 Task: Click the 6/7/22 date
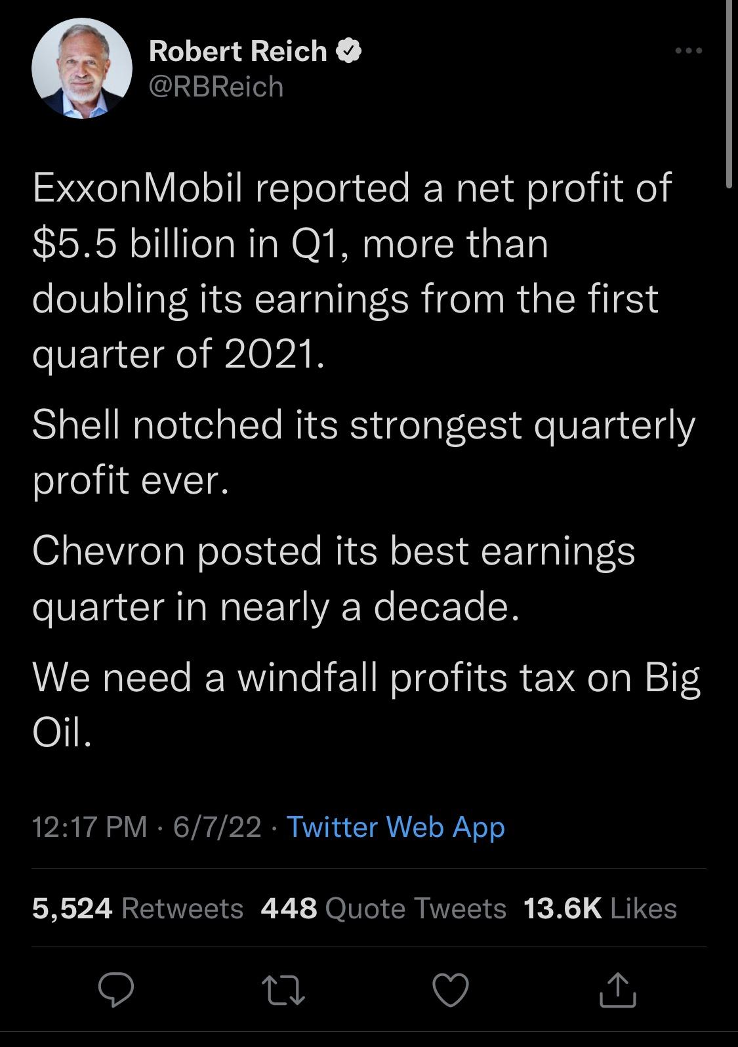point(217,827)
